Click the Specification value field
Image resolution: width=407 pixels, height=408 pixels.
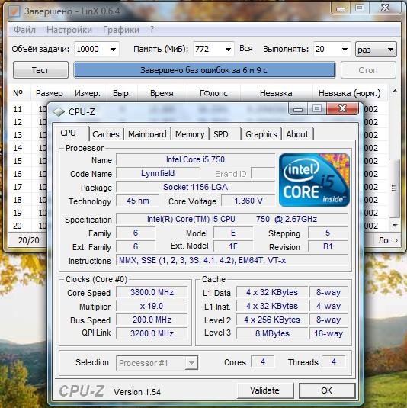click(232, 219)
